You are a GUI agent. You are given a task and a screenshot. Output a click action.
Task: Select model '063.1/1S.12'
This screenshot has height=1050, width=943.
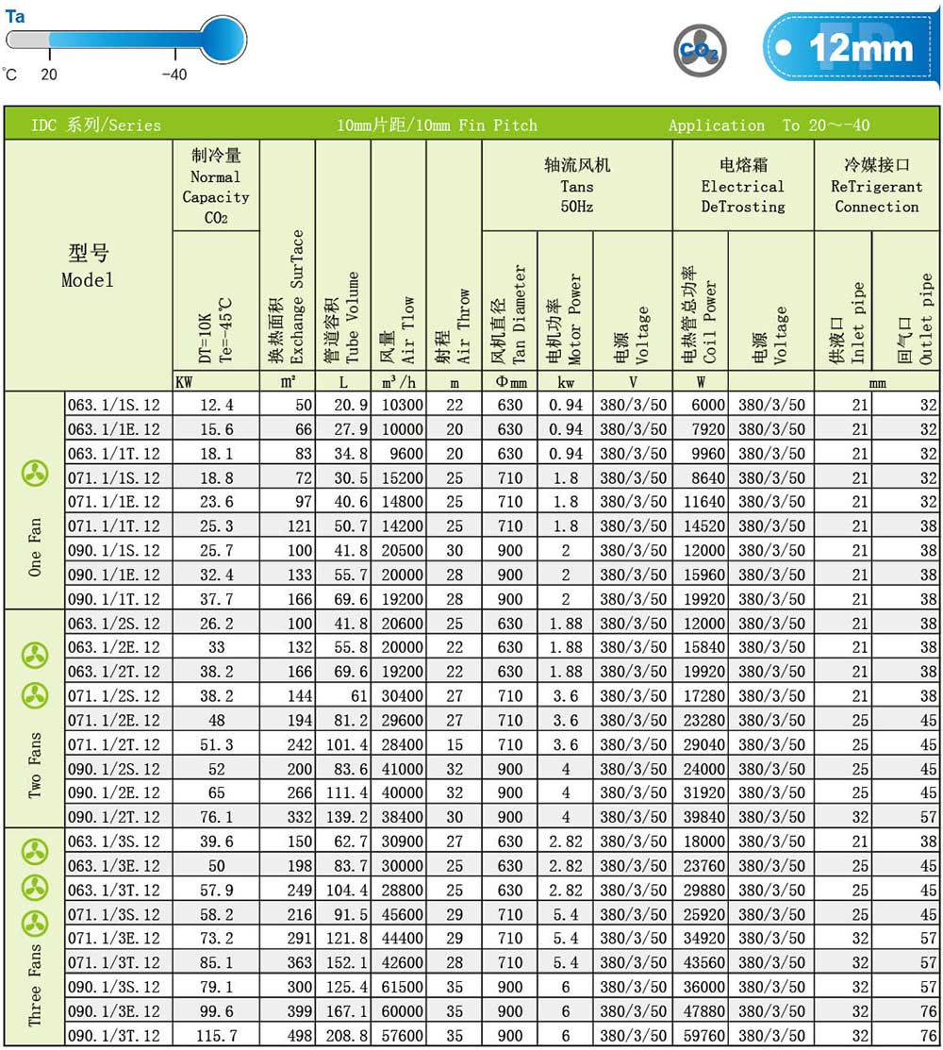click(x=114, y=405)
